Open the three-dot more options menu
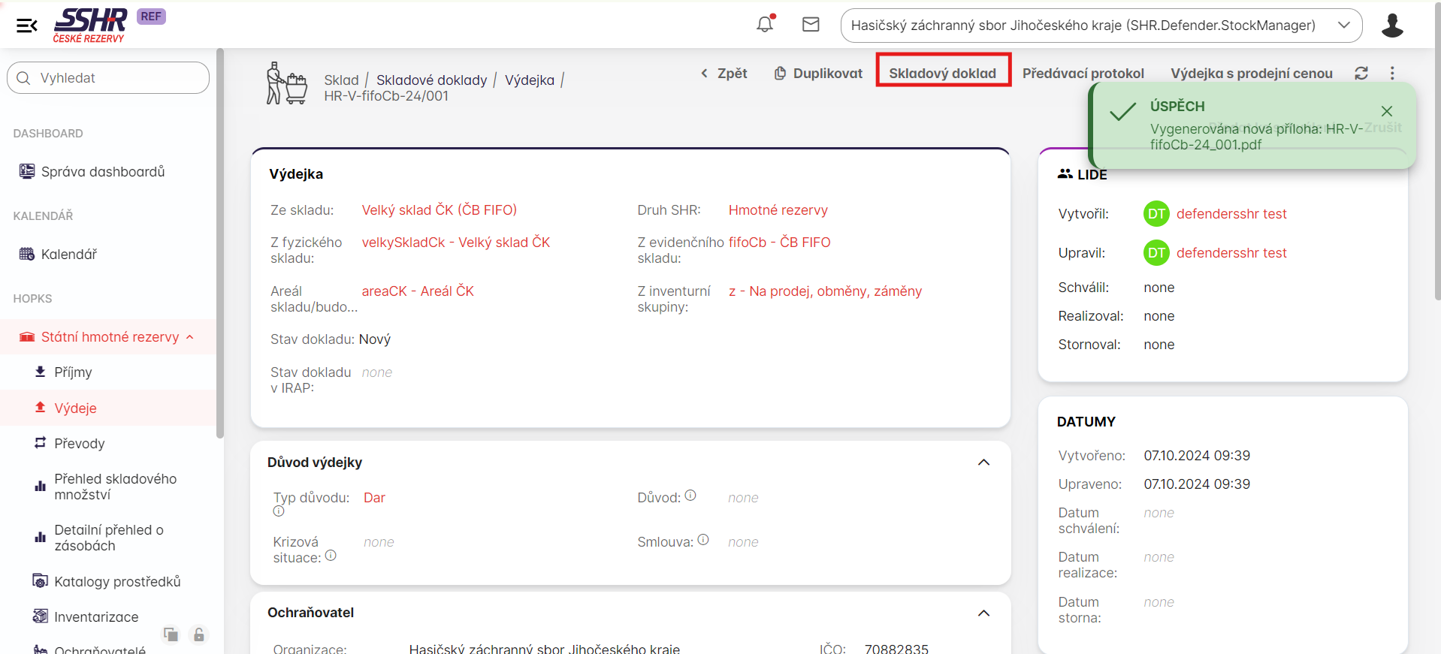Image resolution: width=1441 pixels, height=654 pixels. 1392,73
